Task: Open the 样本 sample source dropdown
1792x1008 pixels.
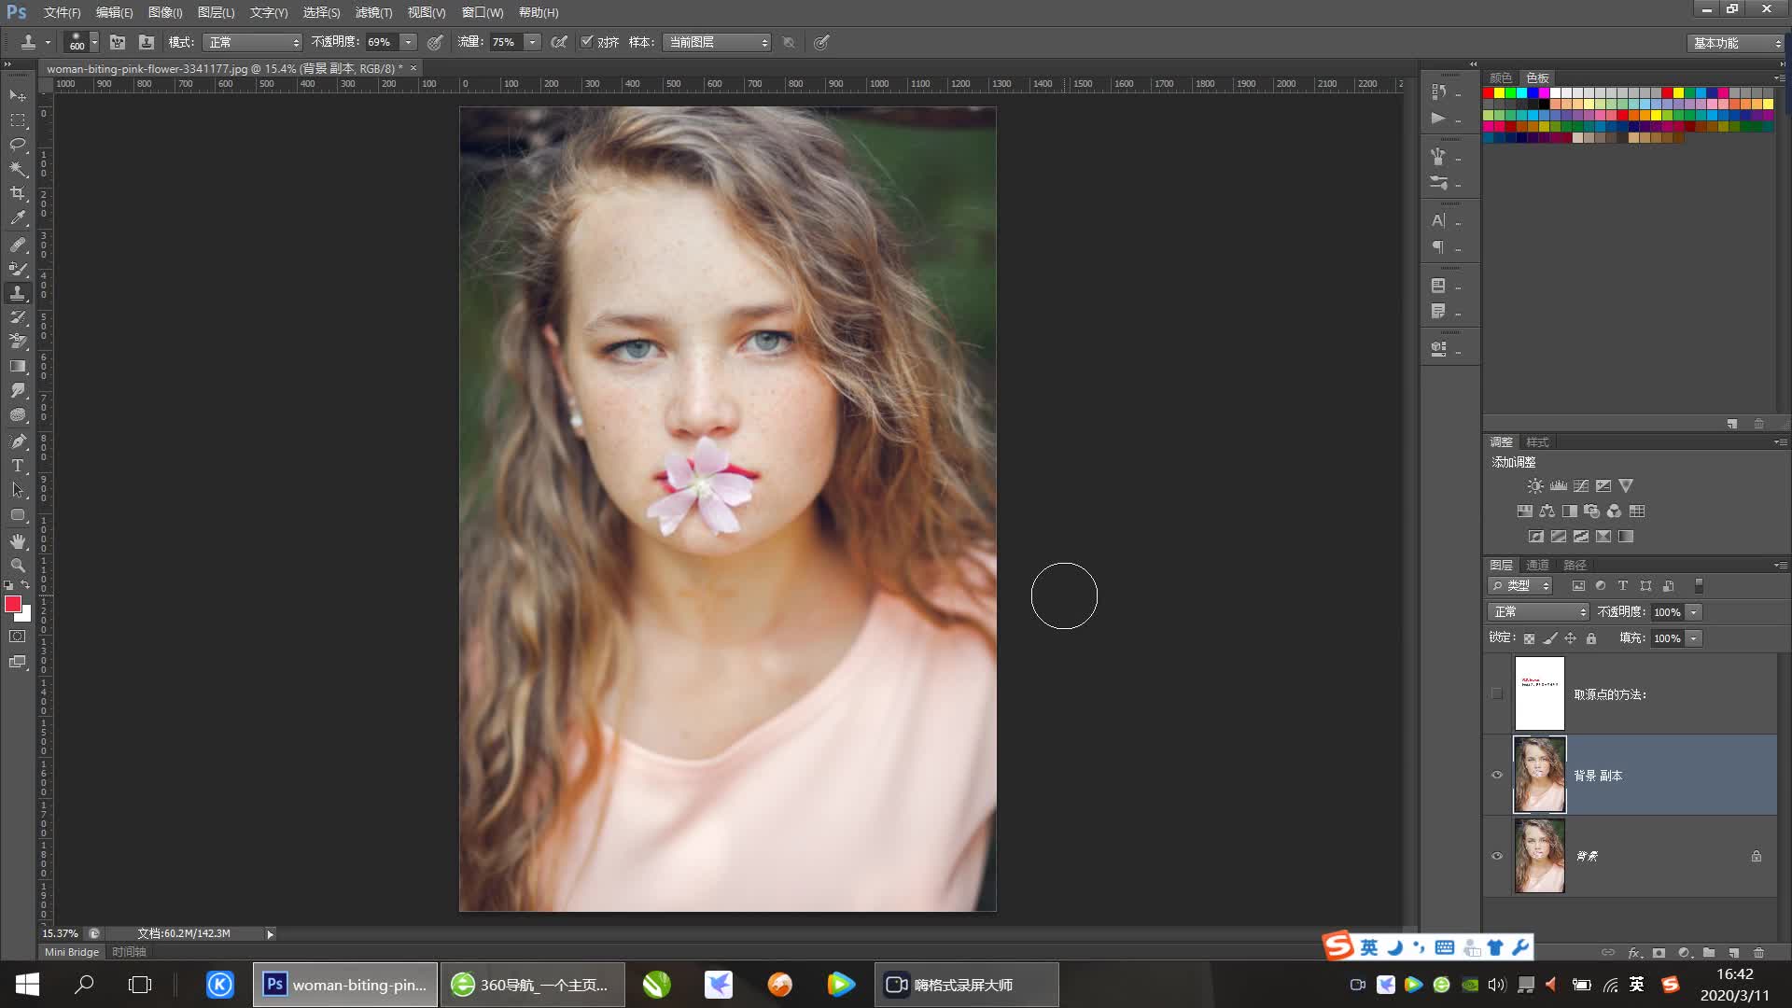Action: pos(717,43)
